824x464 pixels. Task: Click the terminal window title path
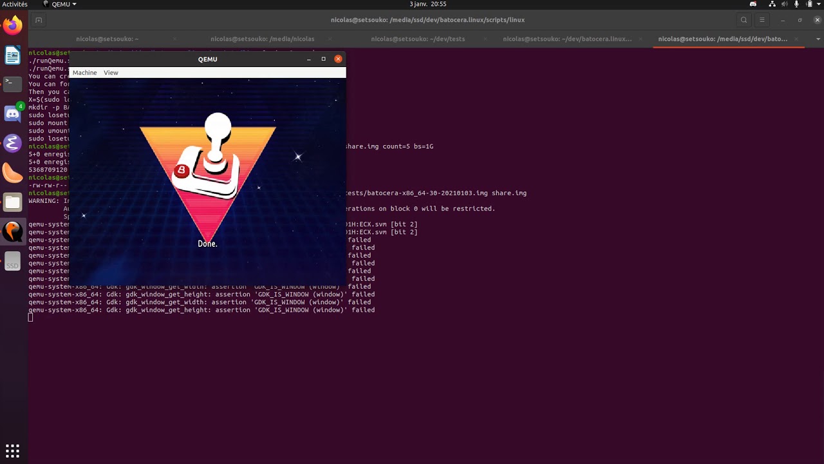point(427,20)
